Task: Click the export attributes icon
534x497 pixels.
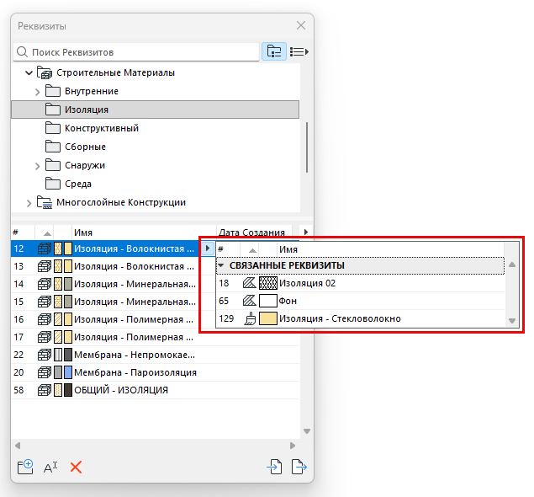Action: [x=299, y=467]
